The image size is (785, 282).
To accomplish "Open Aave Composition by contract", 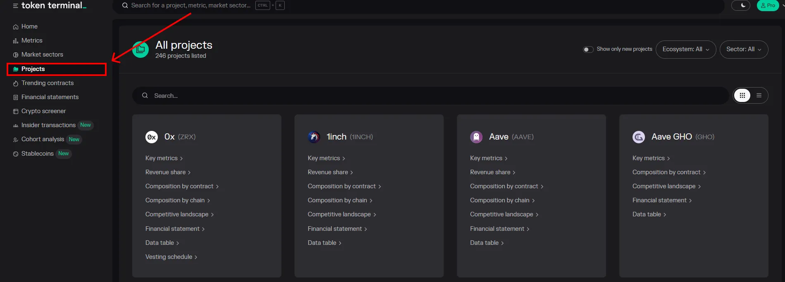I will [x=507, y=186].
